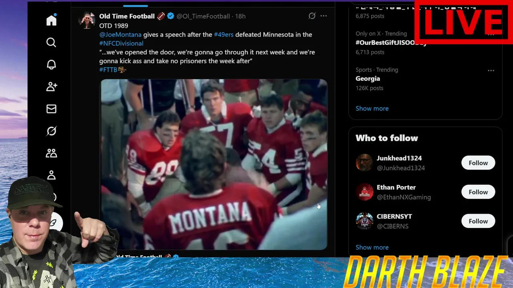Open Grok icon in the sidebar
Screen dimensions: 513x288
[51, 131]
